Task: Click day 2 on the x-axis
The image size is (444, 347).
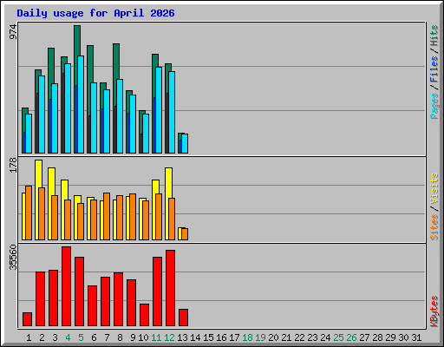Action: tap(42, 337)
